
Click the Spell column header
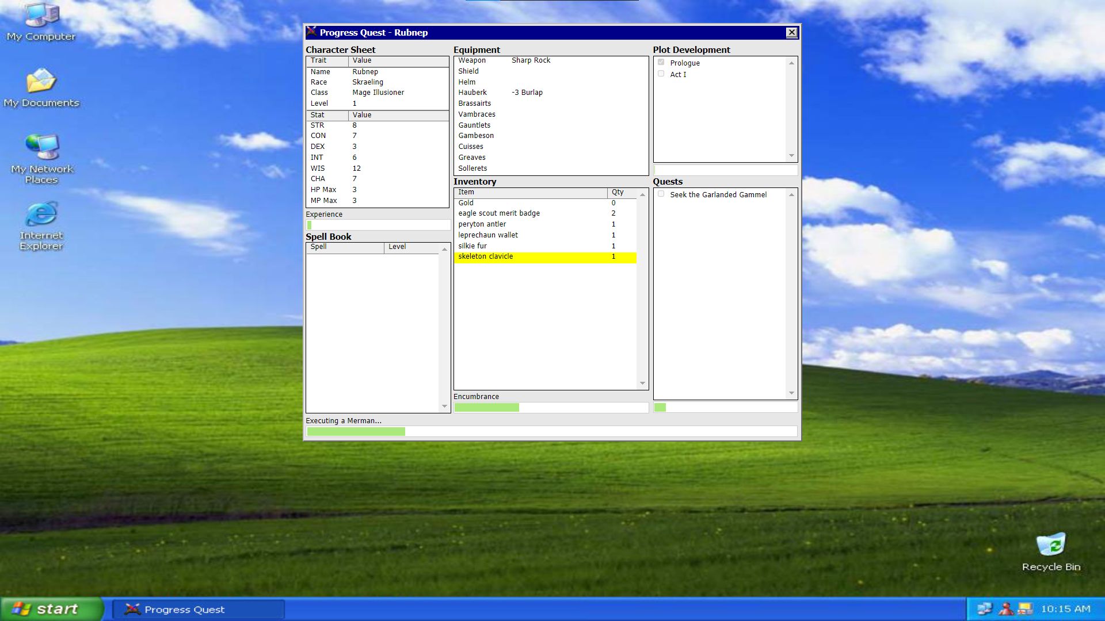pos(345,247)
